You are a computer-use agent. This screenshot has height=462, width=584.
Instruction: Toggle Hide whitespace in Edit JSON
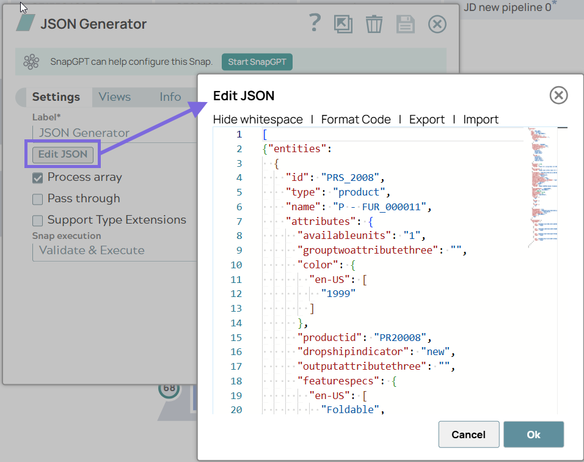pyautogui.click(x=258, y=120)
